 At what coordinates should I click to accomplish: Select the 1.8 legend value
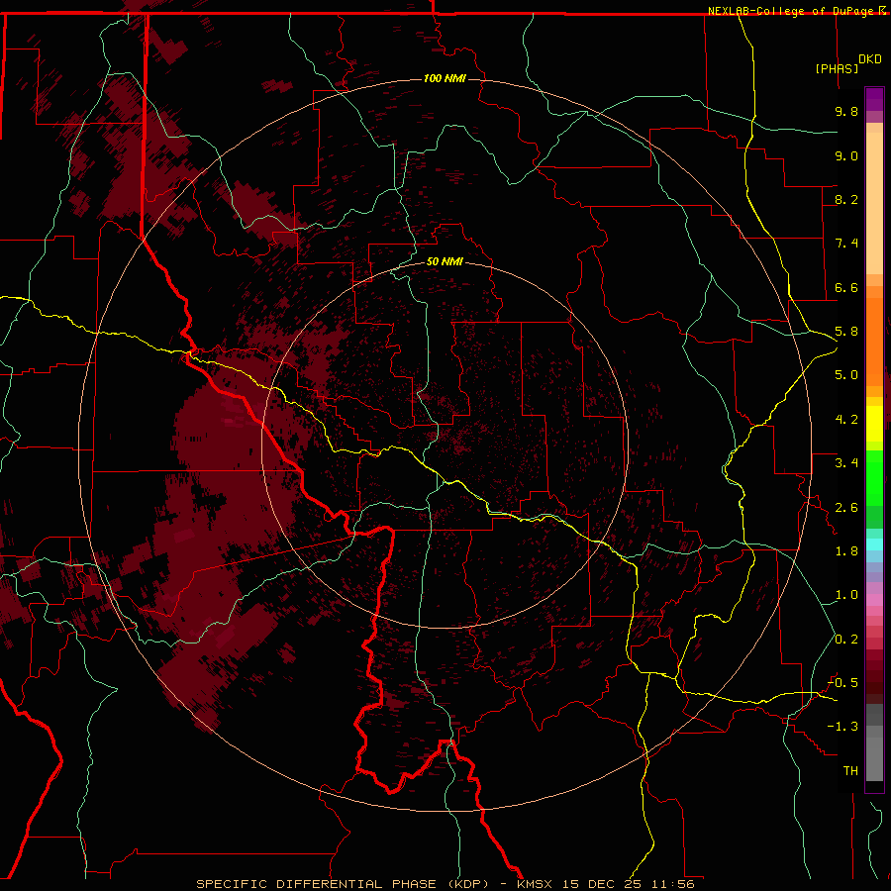(x=846, y=551)
